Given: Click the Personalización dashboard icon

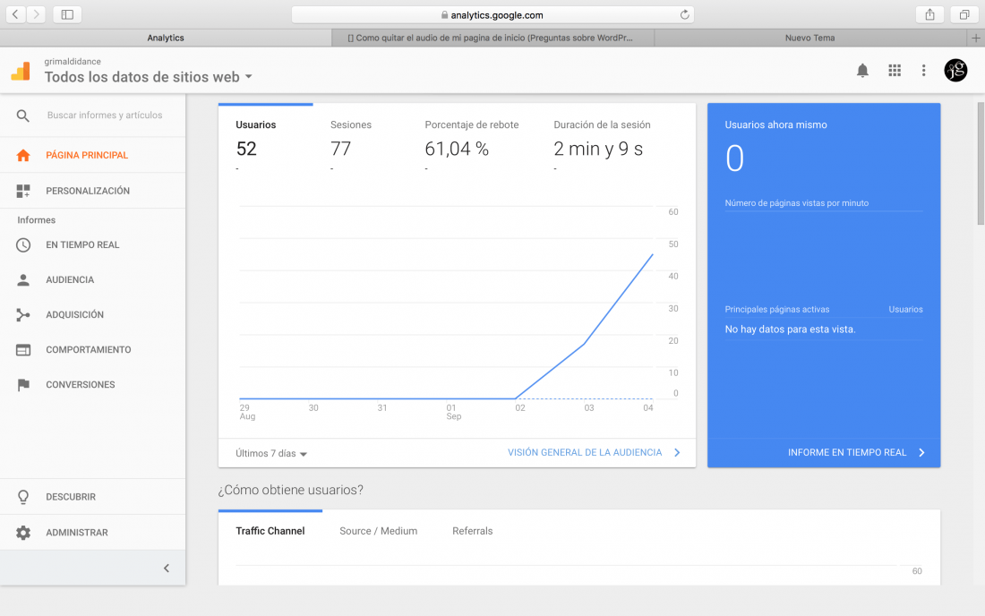Looking at the screenshot, I should [23, 191].
